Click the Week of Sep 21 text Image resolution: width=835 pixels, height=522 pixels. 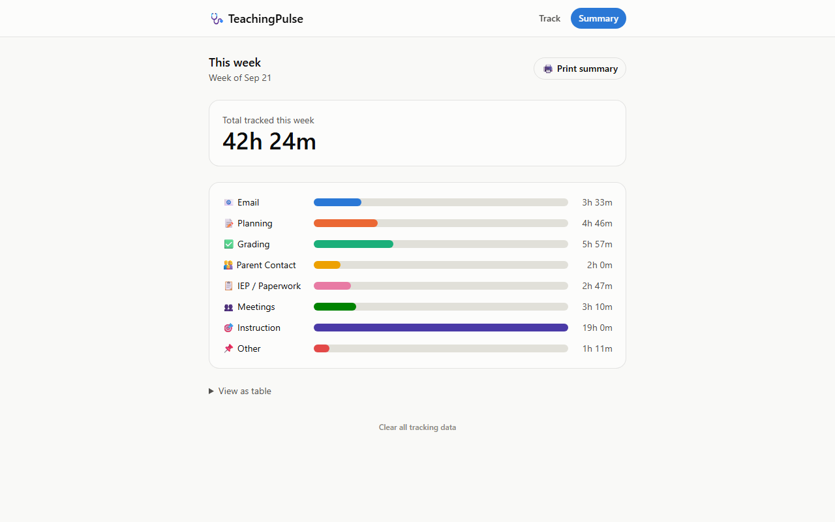click(x=240, y=78)
